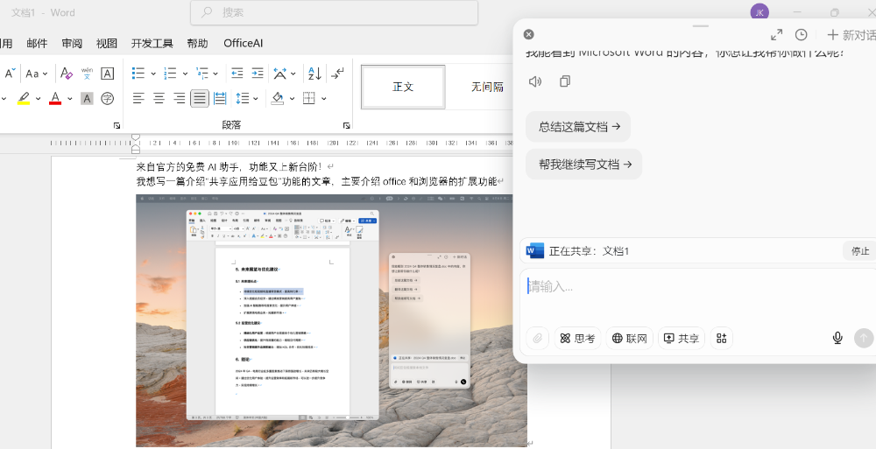The height and width of the screenshot is (449, 876).
Task: Apply paragraph shading fill
Action: click(278, 99)
